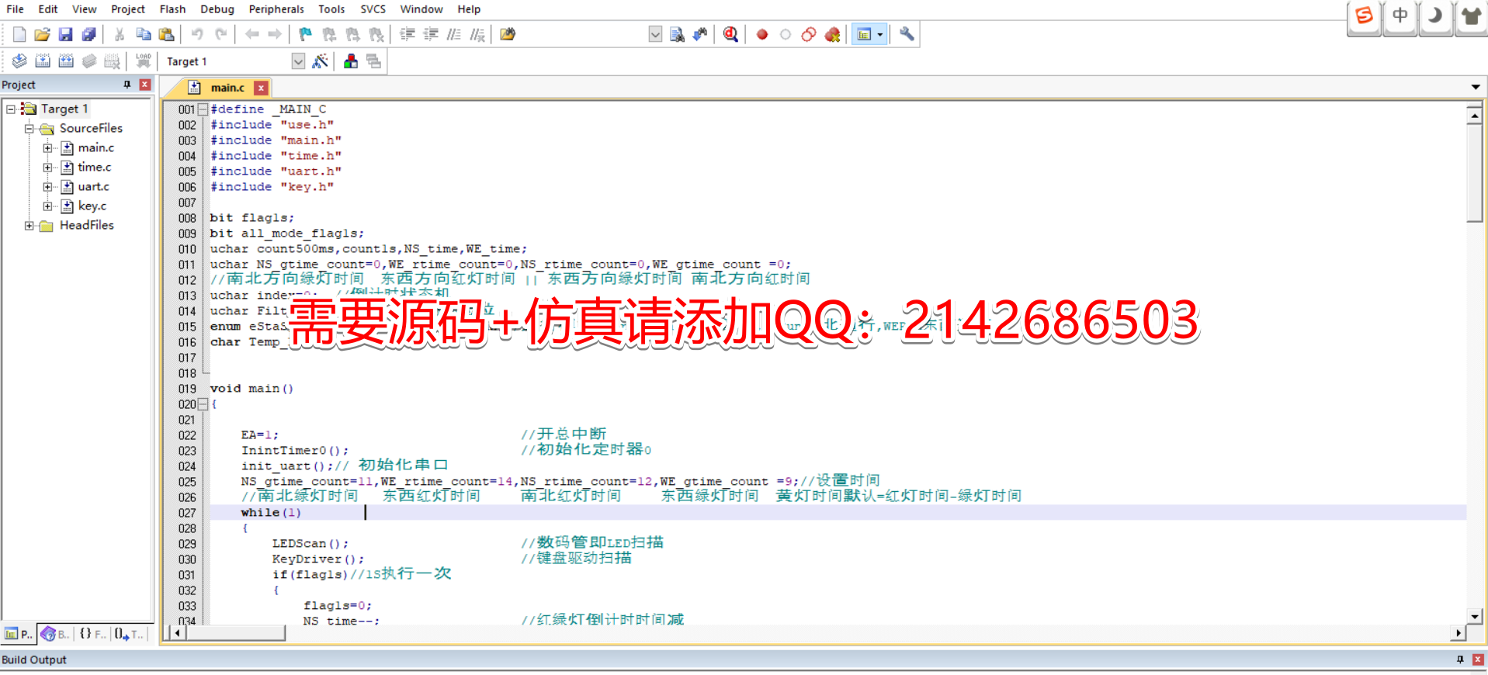Close the main.c editor tab

click(x=262, y=88)
